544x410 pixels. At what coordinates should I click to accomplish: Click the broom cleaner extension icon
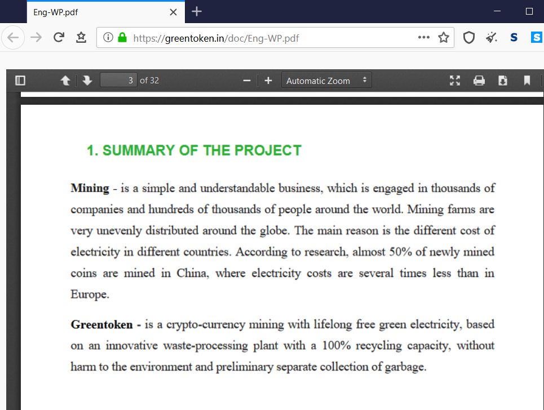(491, 37)
